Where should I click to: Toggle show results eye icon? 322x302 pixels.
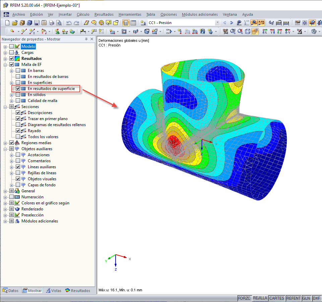pos(254,22)
